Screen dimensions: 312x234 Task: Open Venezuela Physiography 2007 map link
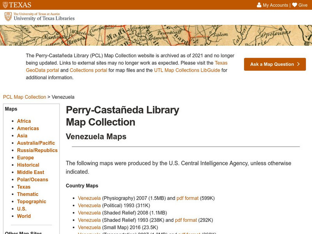pos(89,198)
